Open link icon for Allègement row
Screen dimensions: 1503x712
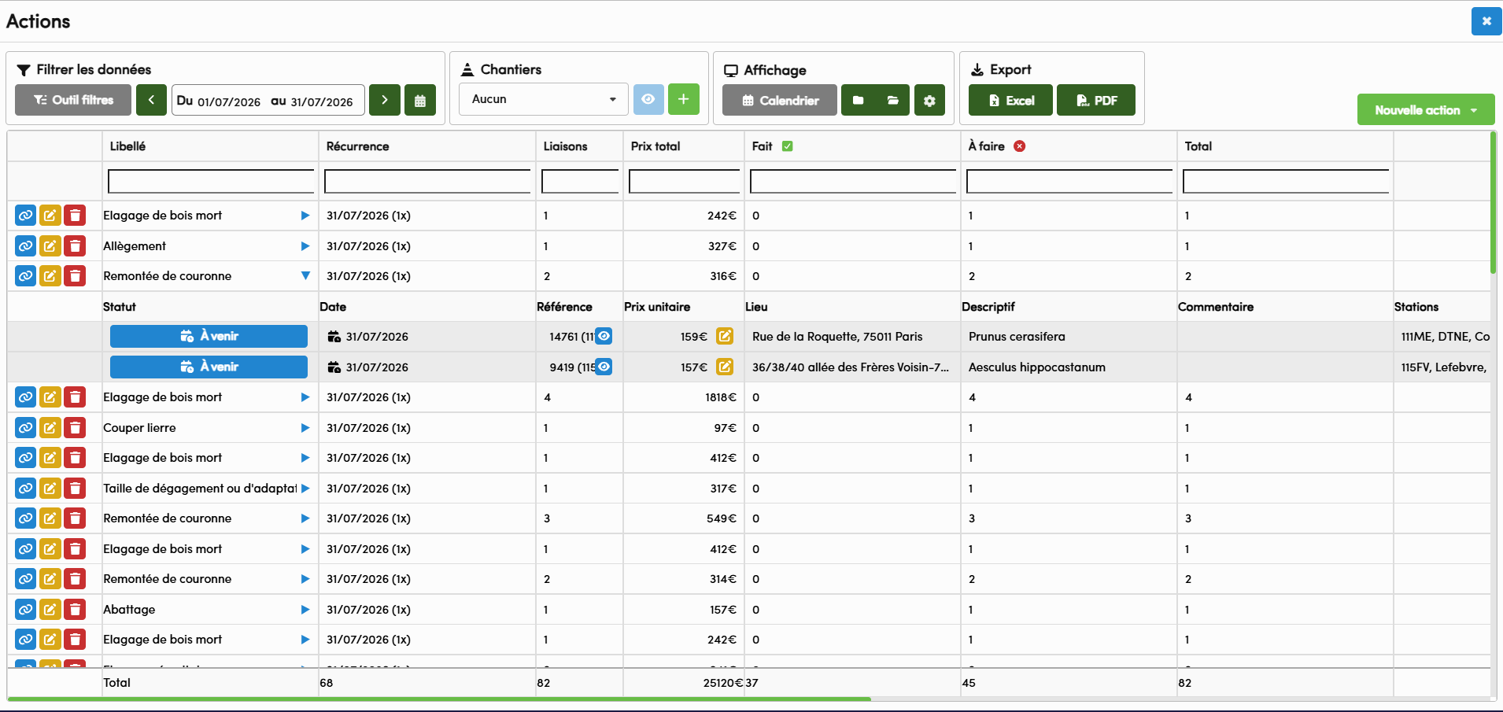click(25, 246)
